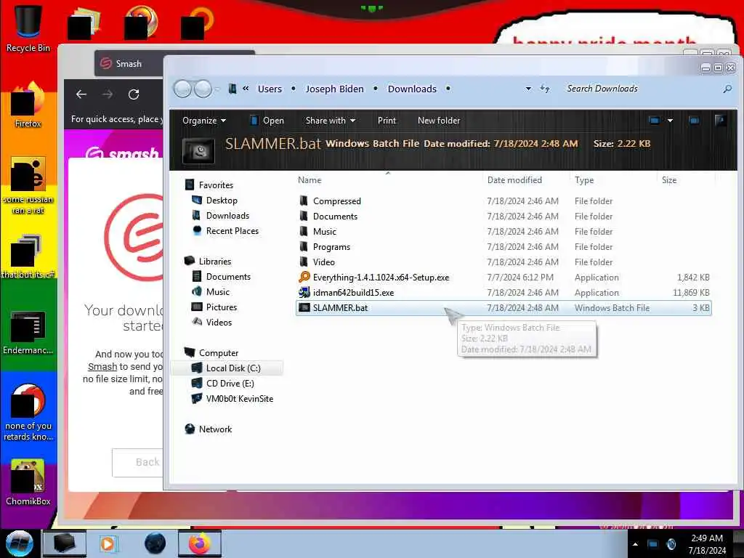744x558 pixels.
Task: Click the Windows Start orb
Action: pos(20,543)
